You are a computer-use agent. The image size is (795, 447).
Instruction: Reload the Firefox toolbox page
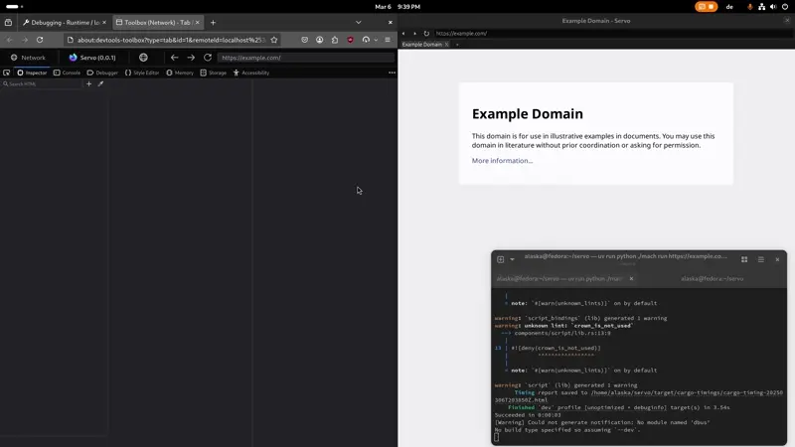tap(40, 40)
